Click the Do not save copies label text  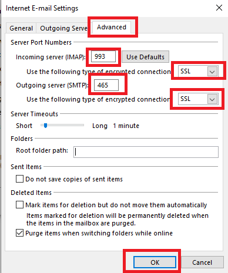pyautogui.click(x=74, y=179)
